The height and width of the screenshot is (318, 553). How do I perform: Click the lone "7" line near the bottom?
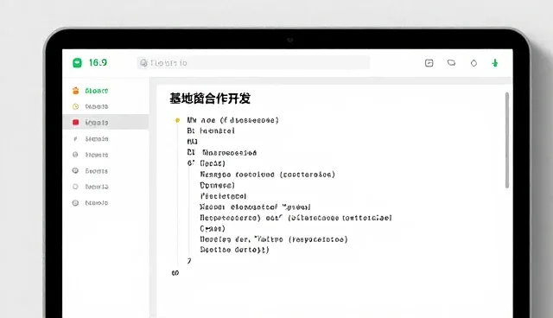189,261
